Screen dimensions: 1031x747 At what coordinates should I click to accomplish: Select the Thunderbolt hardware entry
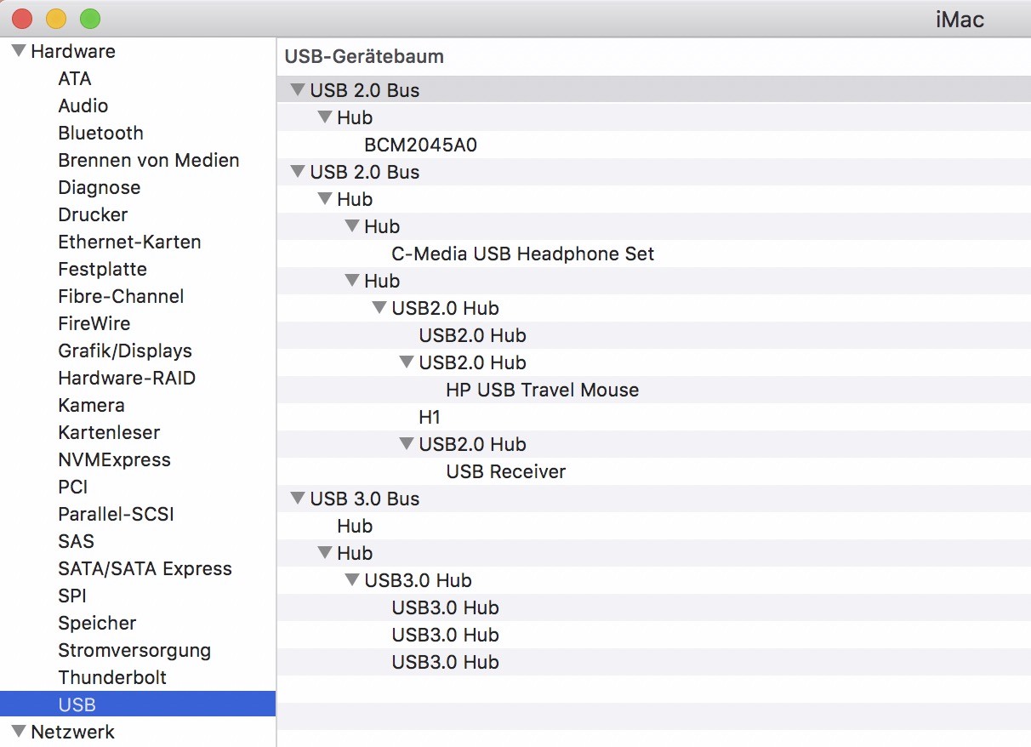pos(112,678)
